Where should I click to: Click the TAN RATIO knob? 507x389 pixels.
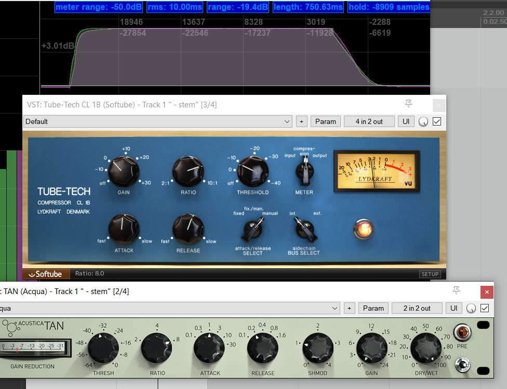(x=157, y=349)
